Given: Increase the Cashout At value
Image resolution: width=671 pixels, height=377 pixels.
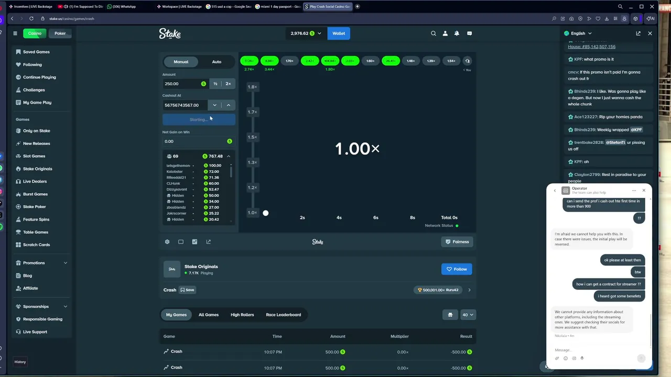Looking at the screenshot, I should [229, 105].
